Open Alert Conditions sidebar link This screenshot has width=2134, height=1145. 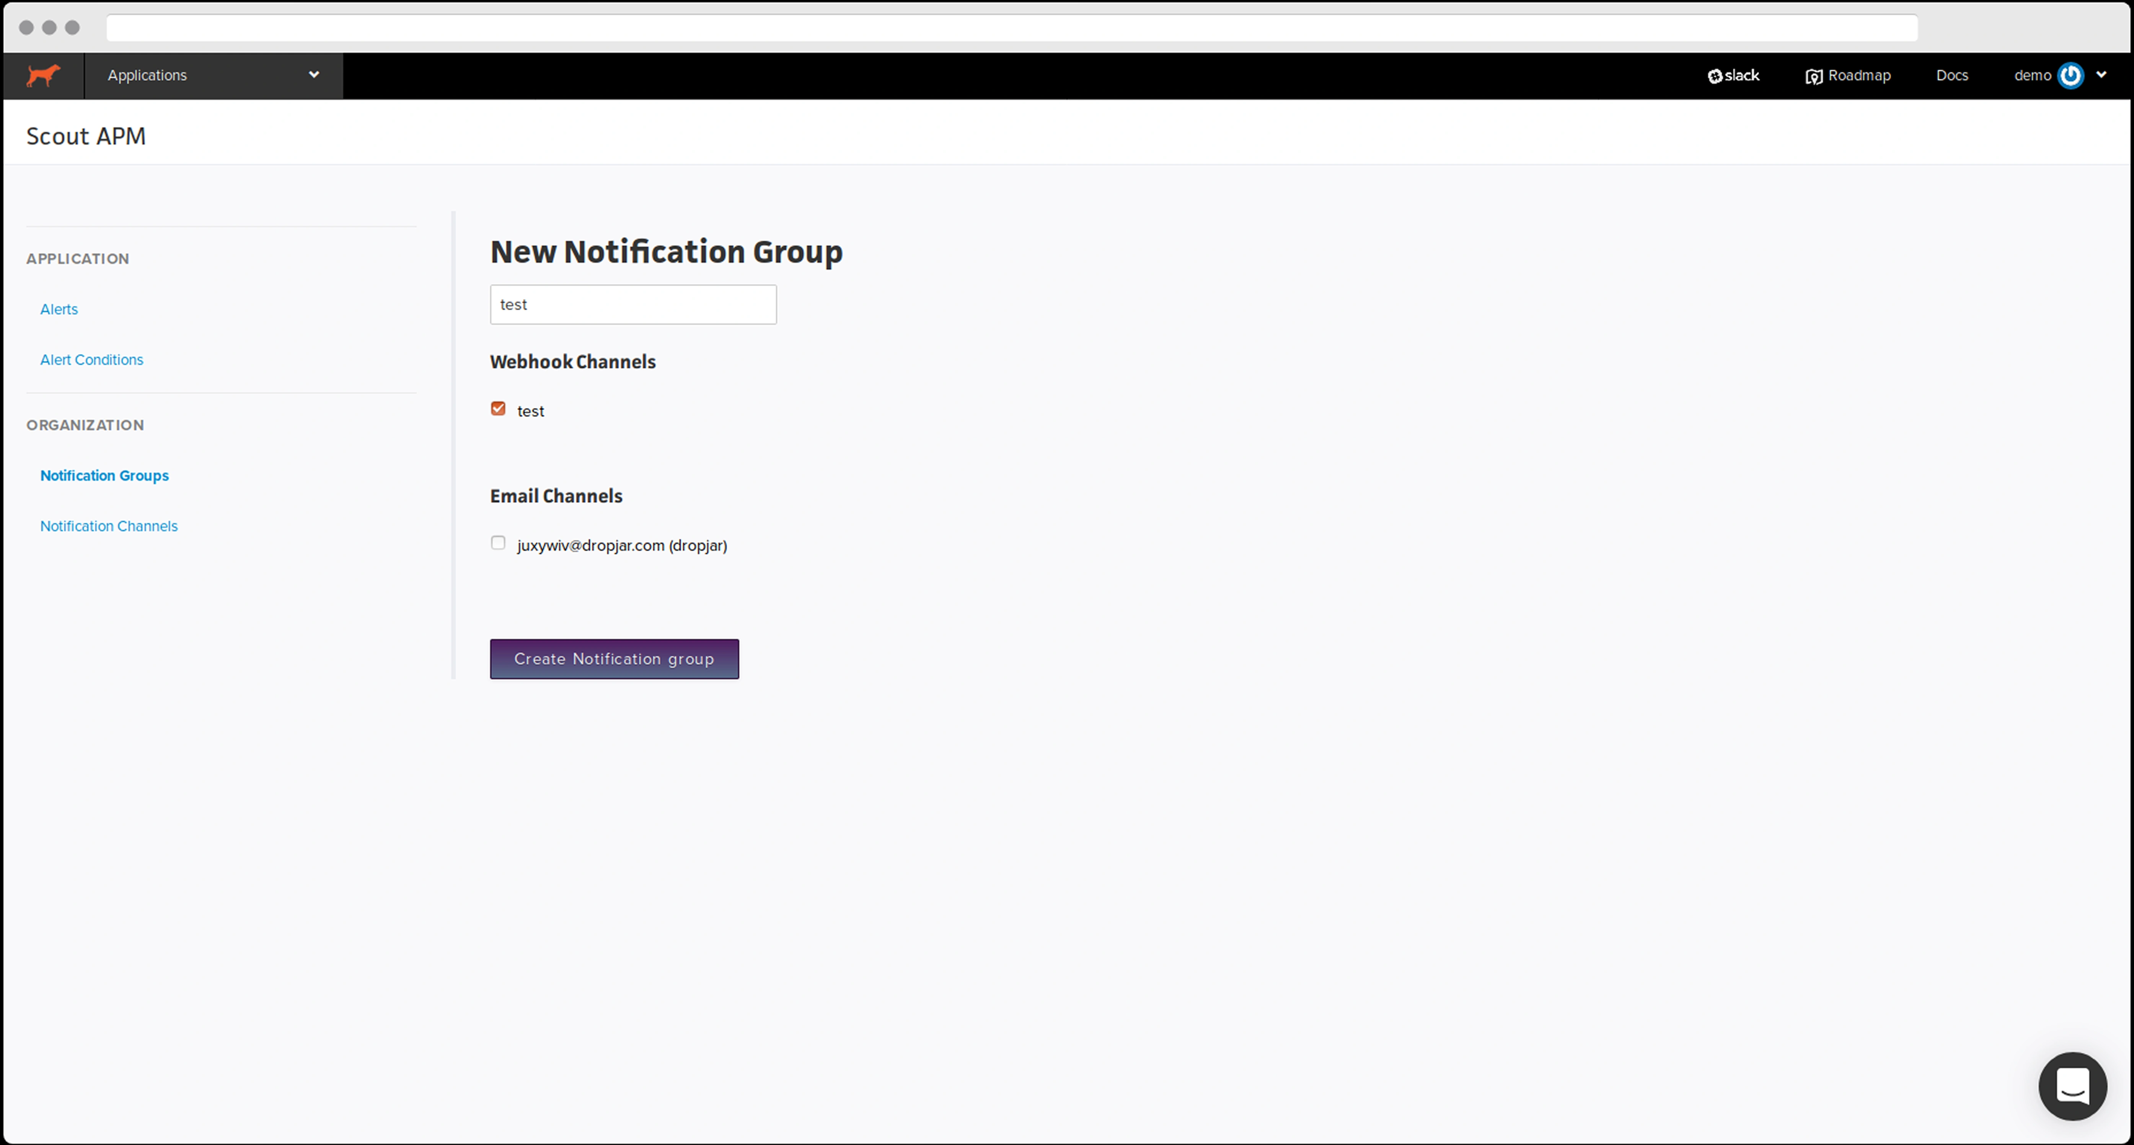click(91, 360)
